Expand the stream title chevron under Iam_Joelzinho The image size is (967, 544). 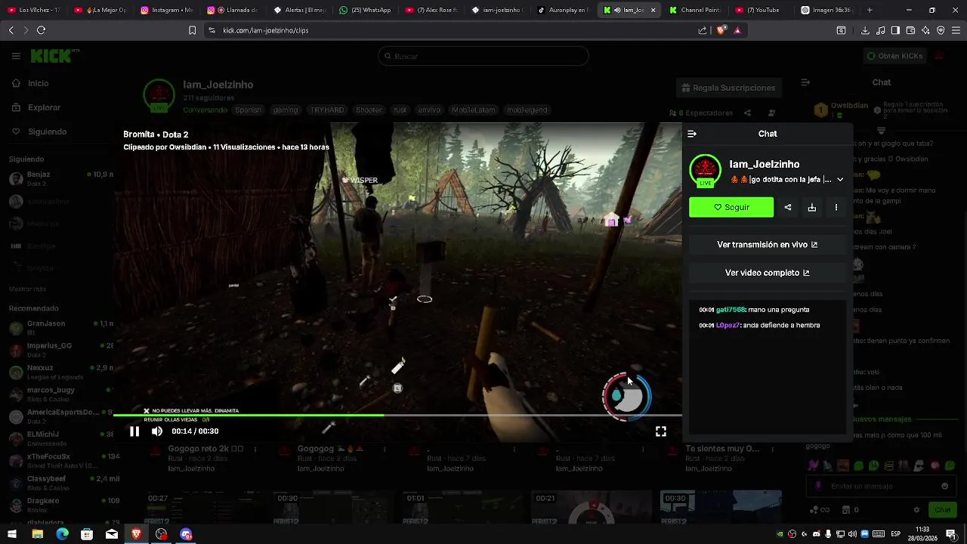840,180
